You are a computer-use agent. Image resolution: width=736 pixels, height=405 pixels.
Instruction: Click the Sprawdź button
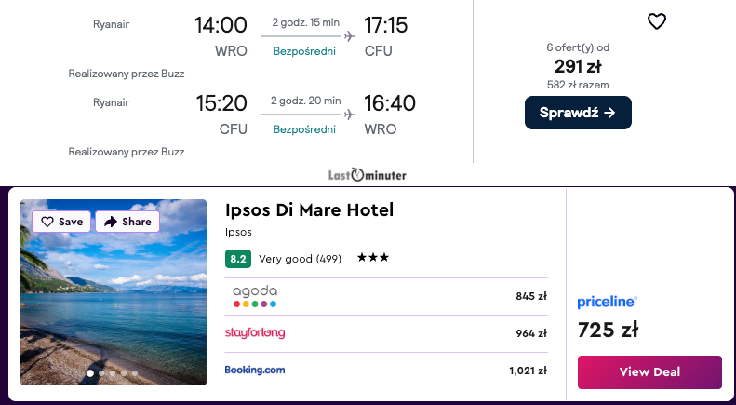(x=578, y=113)
